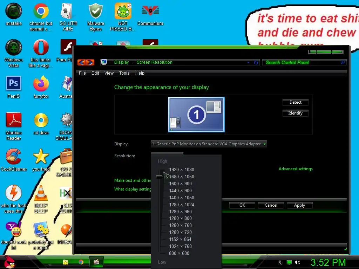359x269 pixels.
Task: Open Chrome from the taskbar
Action: [x=81, y=262]
